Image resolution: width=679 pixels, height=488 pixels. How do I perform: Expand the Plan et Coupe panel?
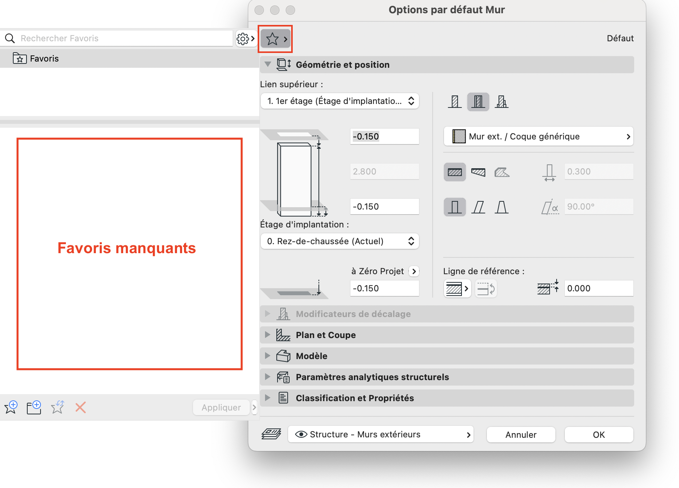pyautogui.click(x=267, y=335)
